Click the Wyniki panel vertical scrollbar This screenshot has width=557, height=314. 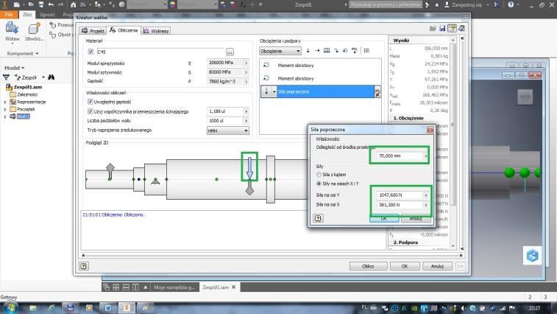point(453,143)
